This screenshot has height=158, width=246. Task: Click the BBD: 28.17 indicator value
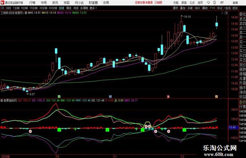[x=131, y=100]
